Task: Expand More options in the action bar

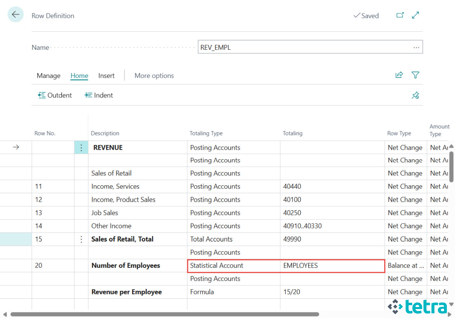Action: pyautogui.click(x=154, y=75)
